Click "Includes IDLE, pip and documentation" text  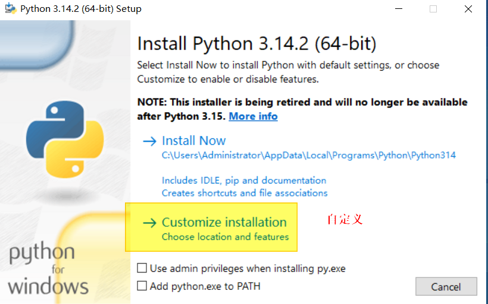click(244, 180)
